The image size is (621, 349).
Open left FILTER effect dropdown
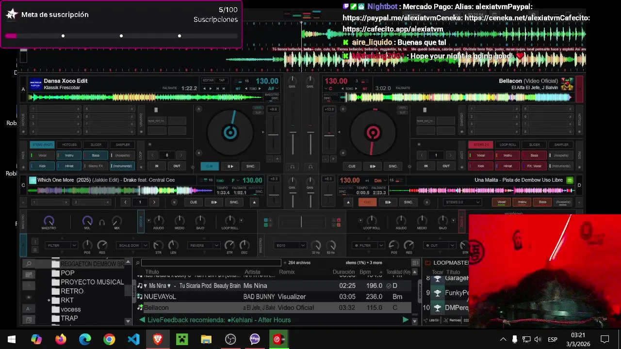(x=61, y=245)
